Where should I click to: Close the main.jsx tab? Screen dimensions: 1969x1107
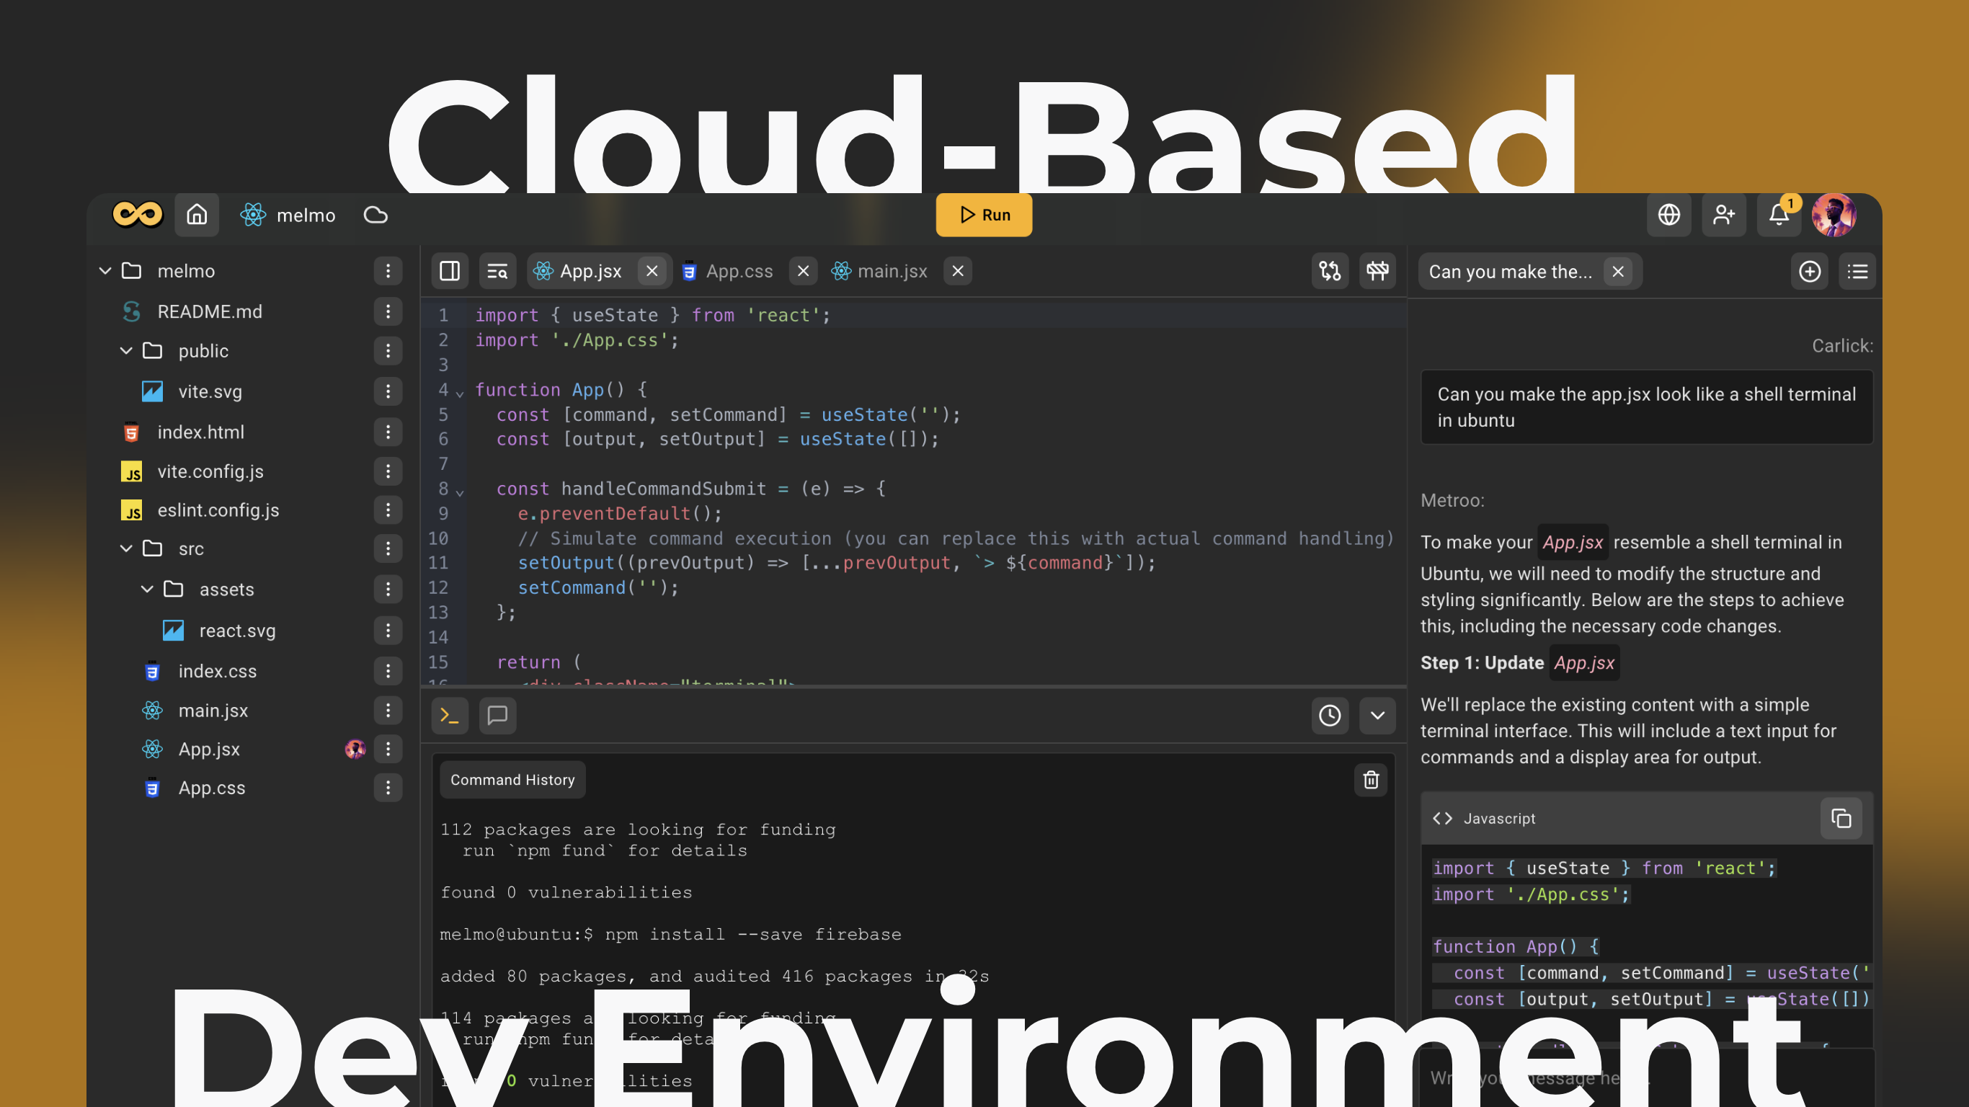(x=958, y=271)
